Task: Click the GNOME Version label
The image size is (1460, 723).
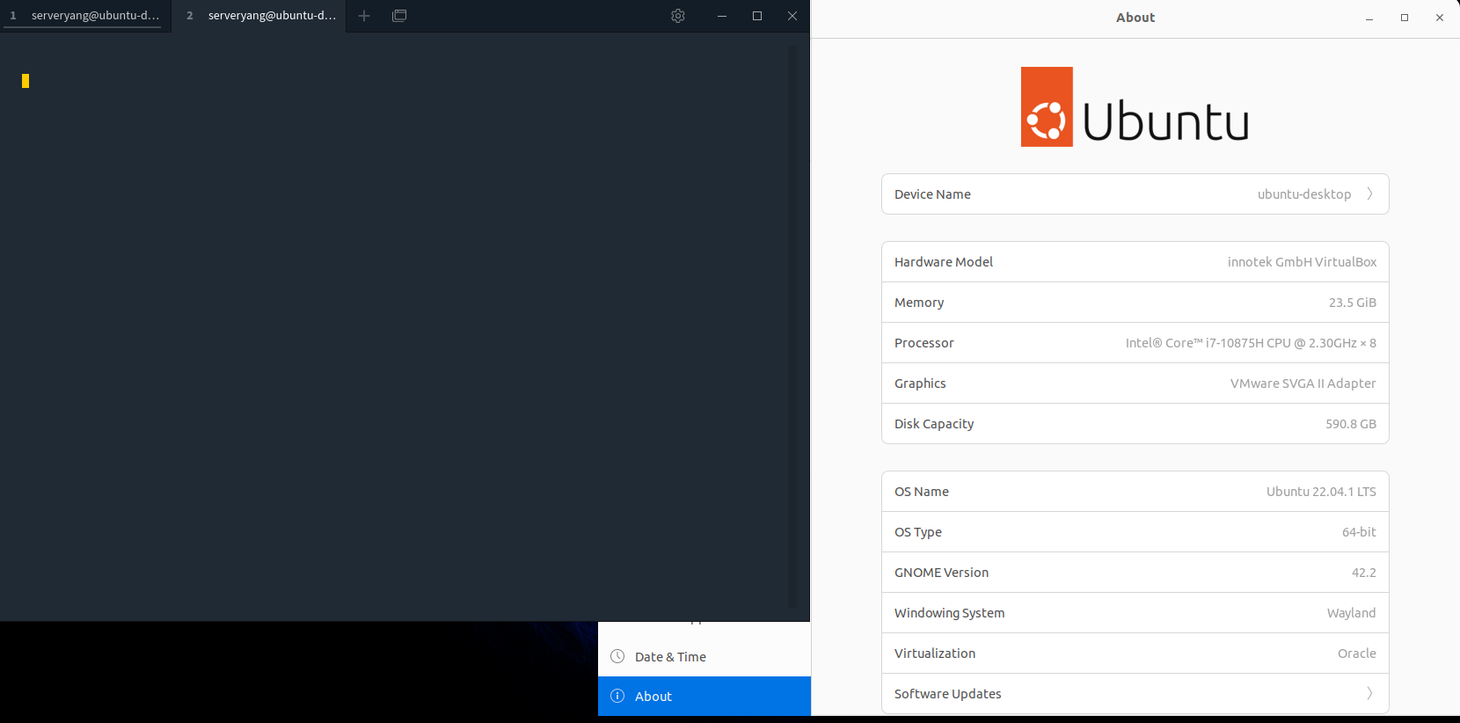Action: [941, 573]
